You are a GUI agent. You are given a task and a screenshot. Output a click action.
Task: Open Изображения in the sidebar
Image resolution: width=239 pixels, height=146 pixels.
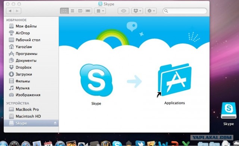(31, 95)
